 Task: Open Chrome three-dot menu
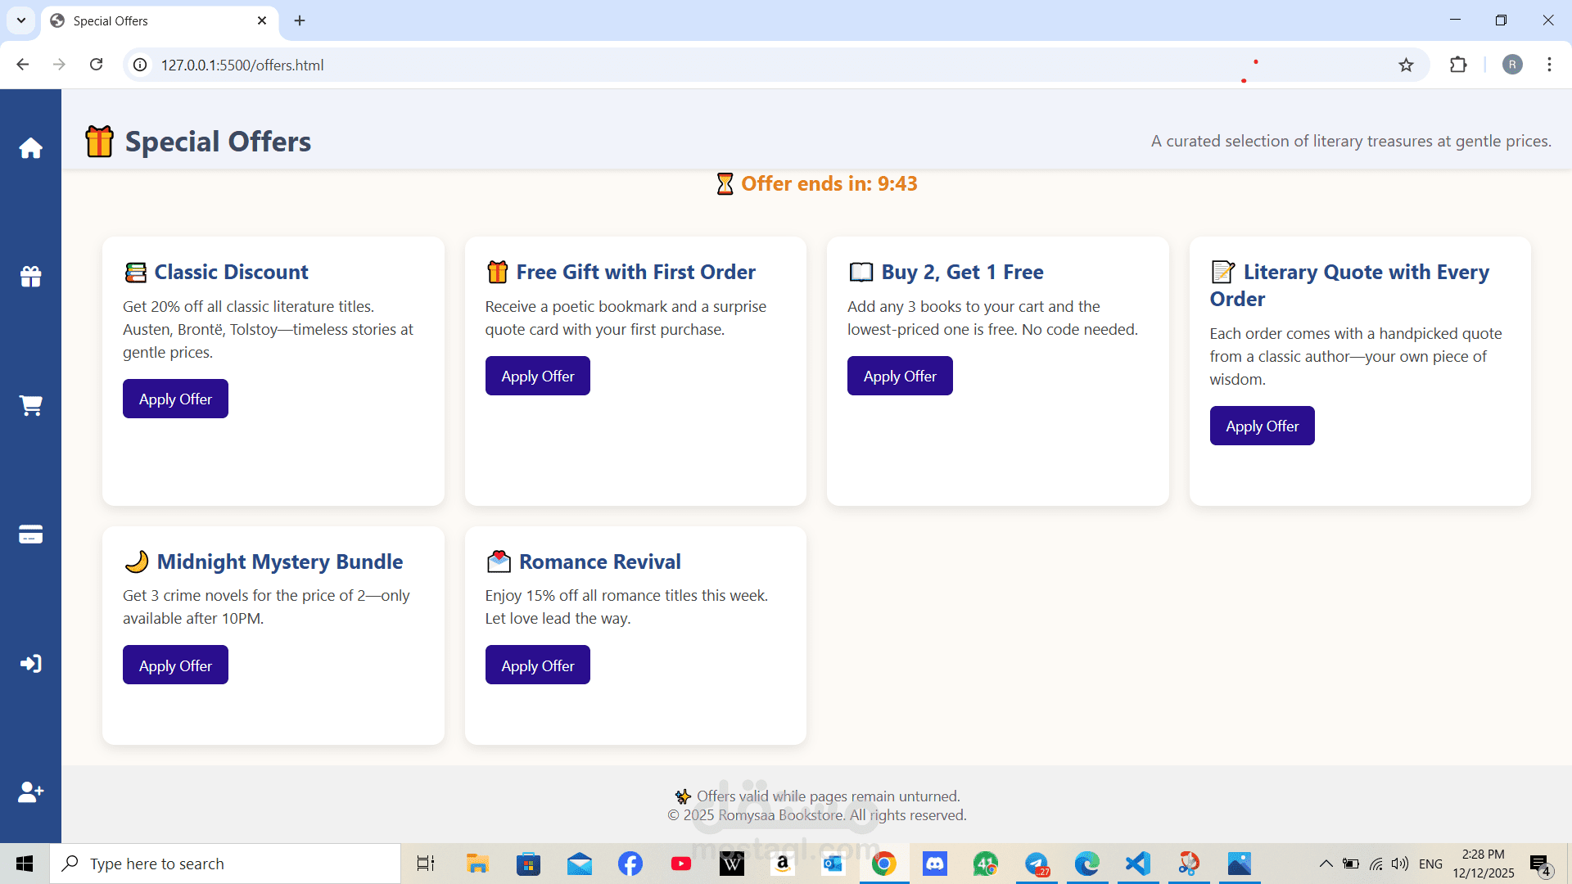[x=1549, y=65]
